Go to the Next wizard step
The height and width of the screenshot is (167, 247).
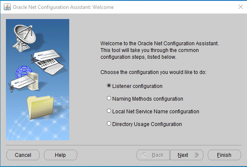187,155
